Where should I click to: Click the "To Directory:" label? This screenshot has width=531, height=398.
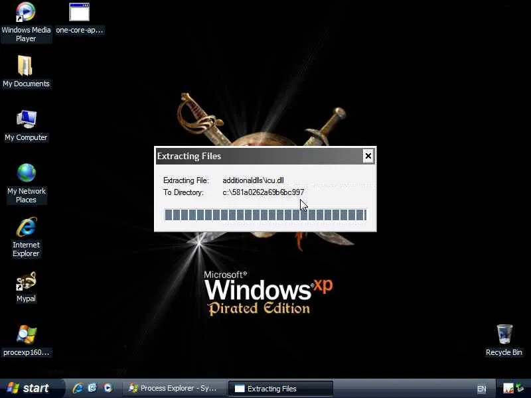click(x=183, y=192)
